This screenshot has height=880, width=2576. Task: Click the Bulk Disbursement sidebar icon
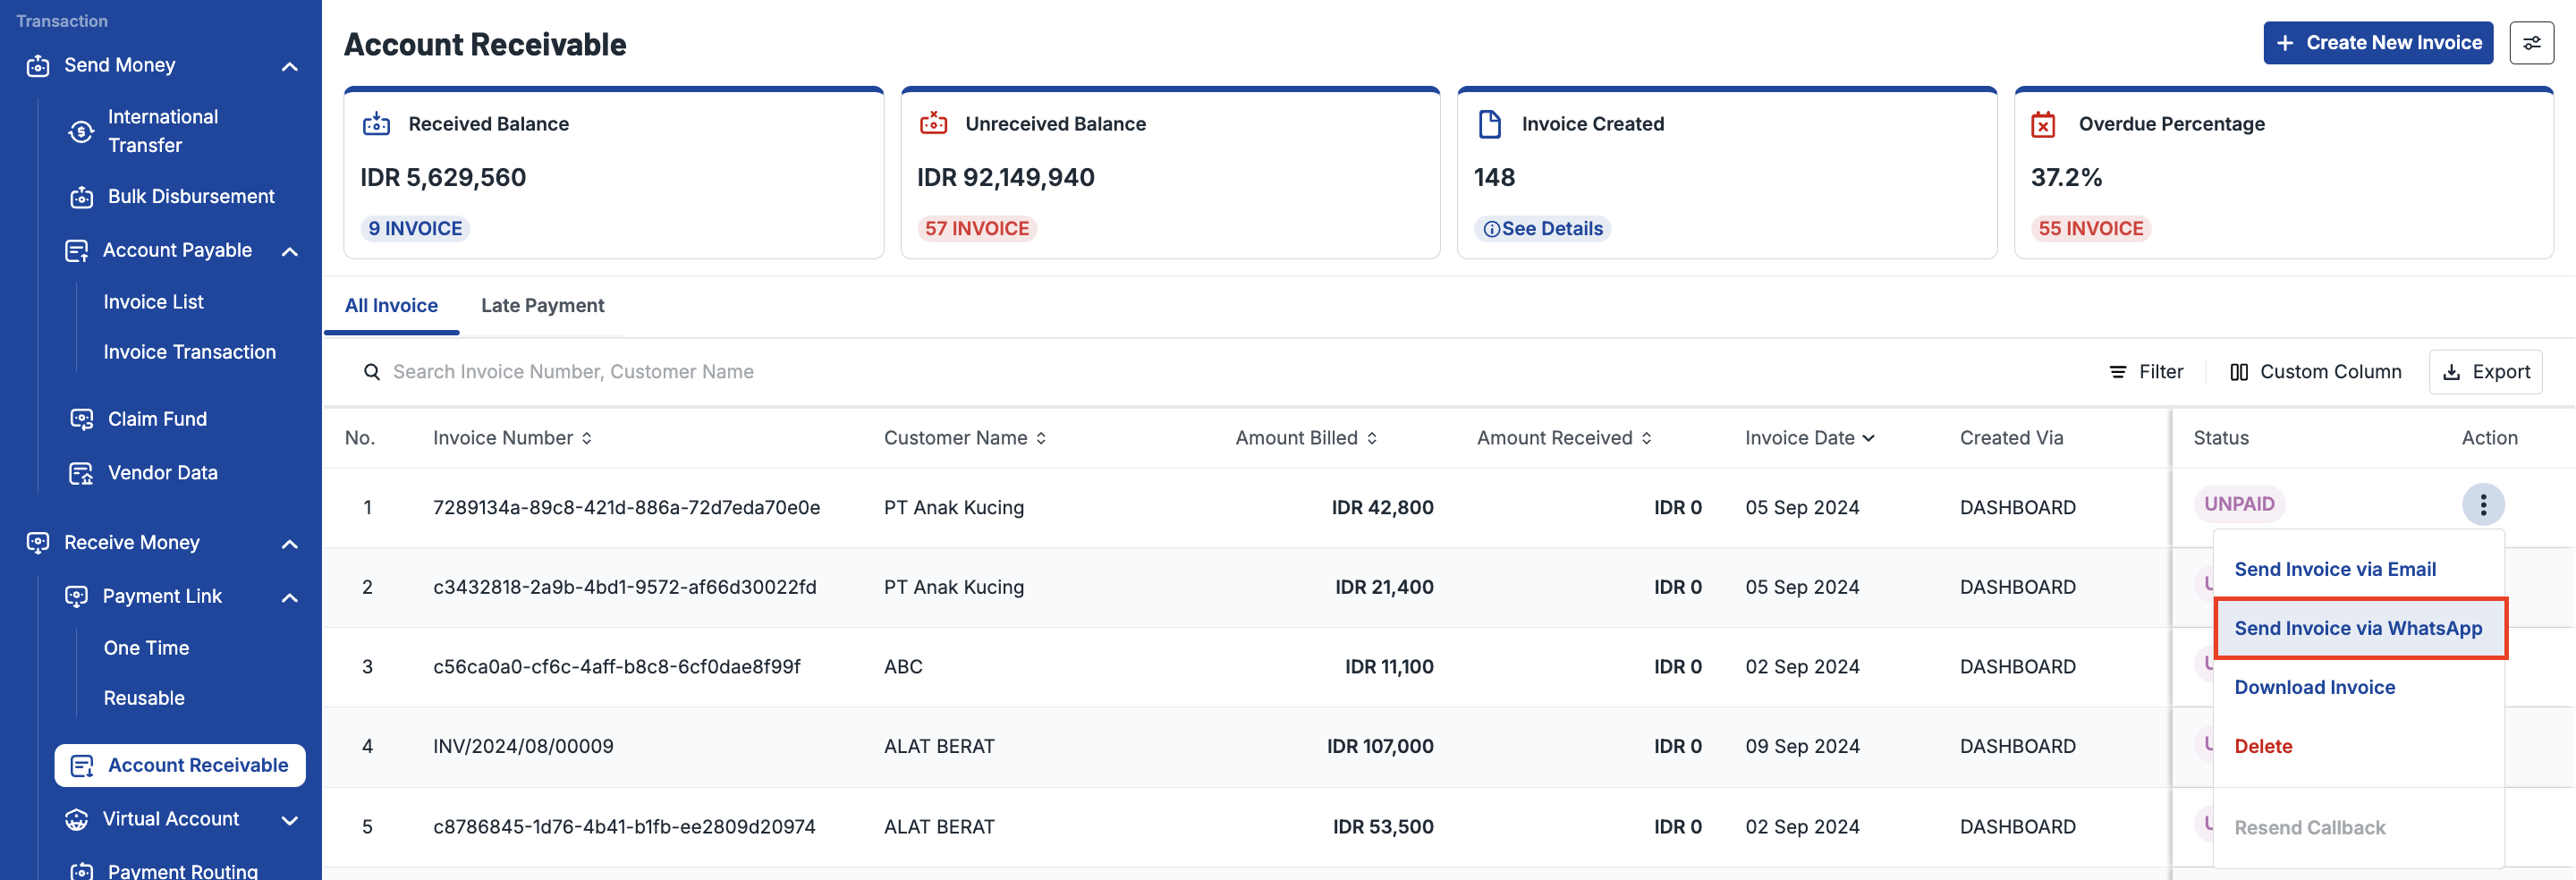tap(82, 197)
